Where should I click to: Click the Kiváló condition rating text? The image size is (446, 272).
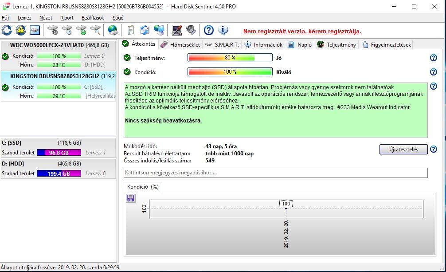click(284, 72)
